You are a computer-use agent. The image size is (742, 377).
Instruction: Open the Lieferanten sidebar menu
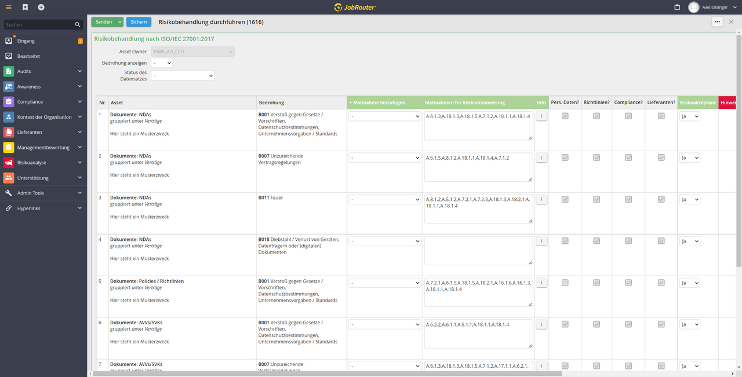tap(43, 132)
